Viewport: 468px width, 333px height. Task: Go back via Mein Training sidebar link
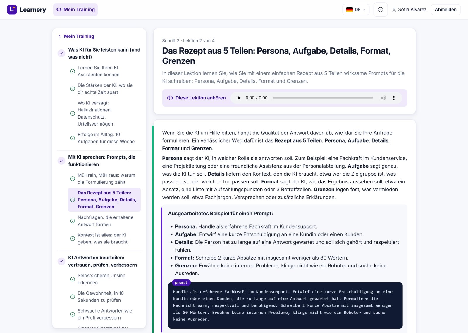pyautogui.click(x=76, y=36)
